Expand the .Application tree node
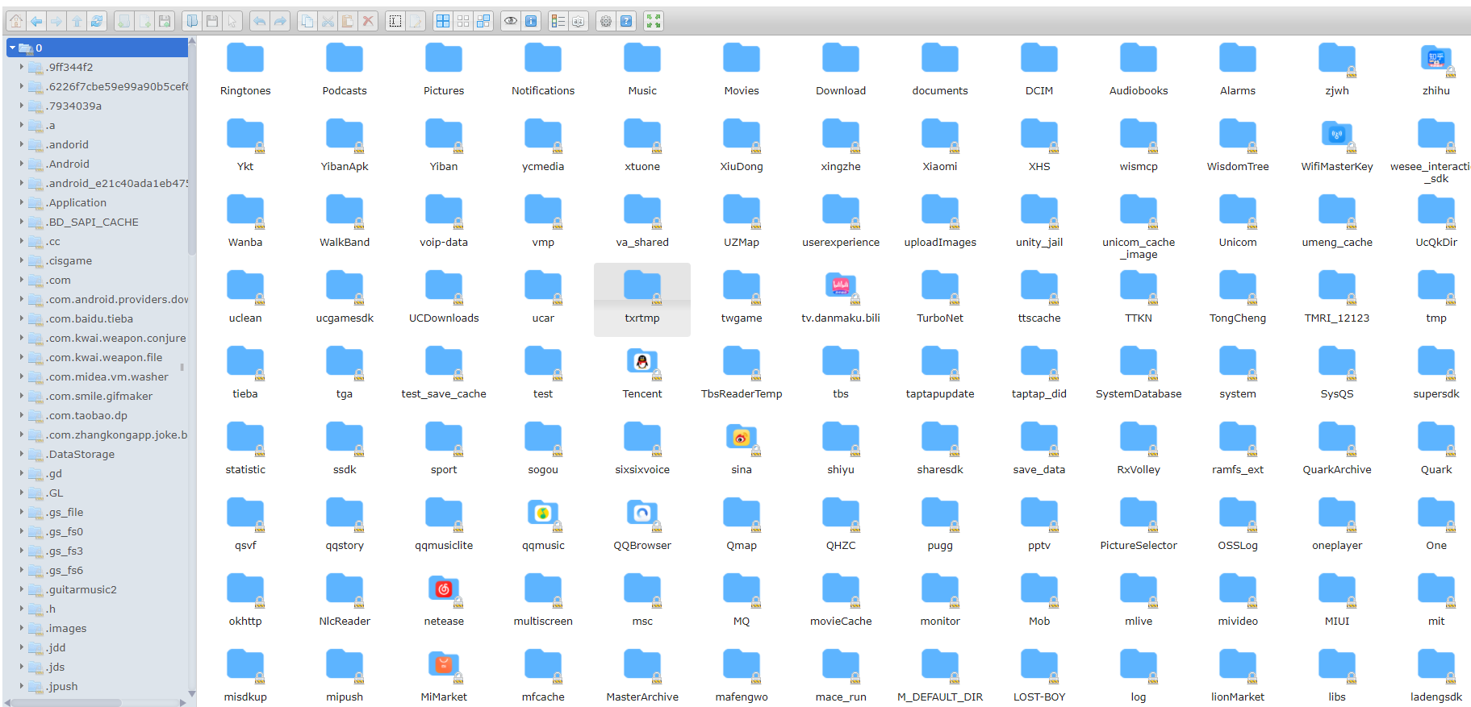The width and height of the screenshot is (1471, 707). (22, 202)
